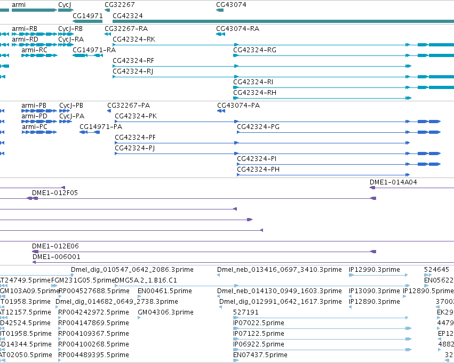Click RP004147869.5prime EST label
454x363 pixels.
point(93,324)
